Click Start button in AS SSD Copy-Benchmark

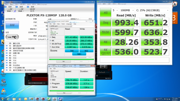[64, 93]
